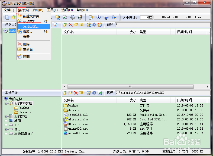The height and width of the screenshot is (156, 213).
Task: Click the Make CD/DVD image icon
Action: [x=65, y=17]
